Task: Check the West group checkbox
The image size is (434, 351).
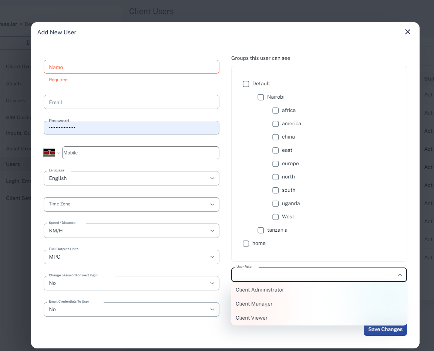Action: point(275,217)
